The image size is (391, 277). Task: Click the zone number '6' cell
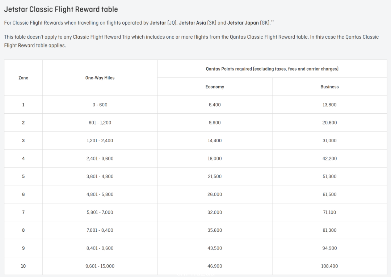(23, 194)
